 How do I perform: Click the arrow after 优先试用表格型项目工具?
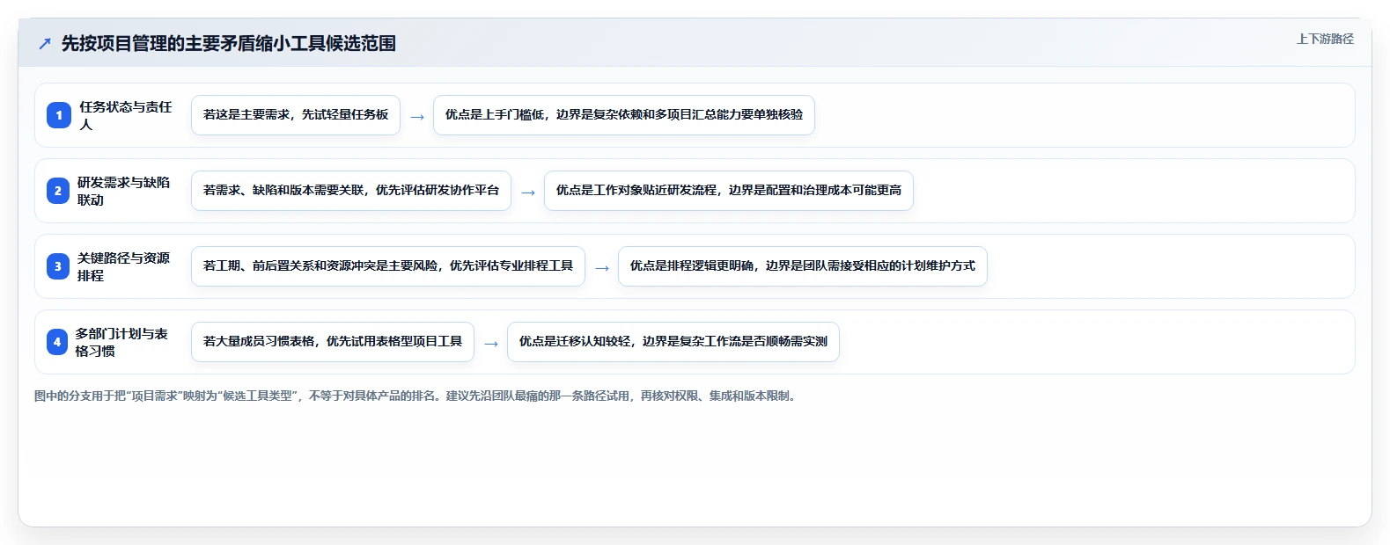click(491, 344)
